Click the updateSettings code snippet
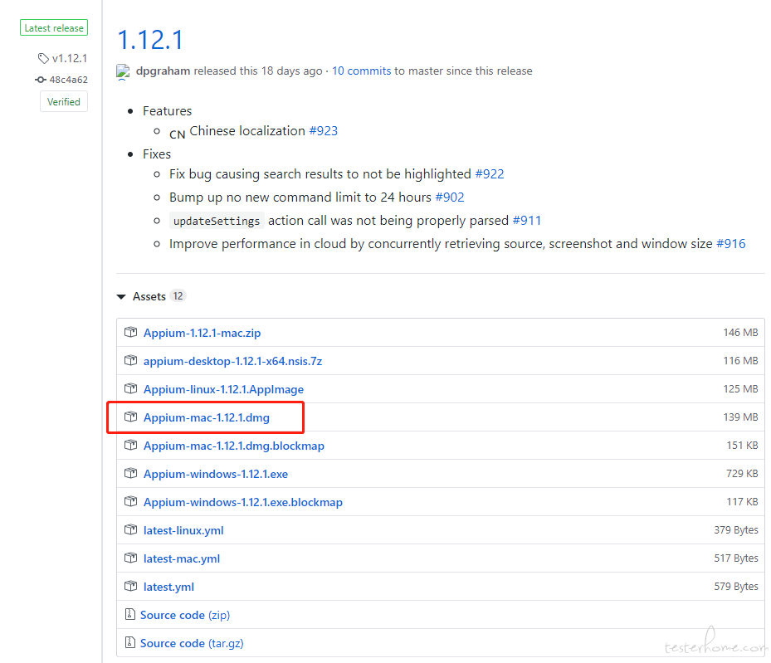The image size is (771, 663). tap(217, 221)
